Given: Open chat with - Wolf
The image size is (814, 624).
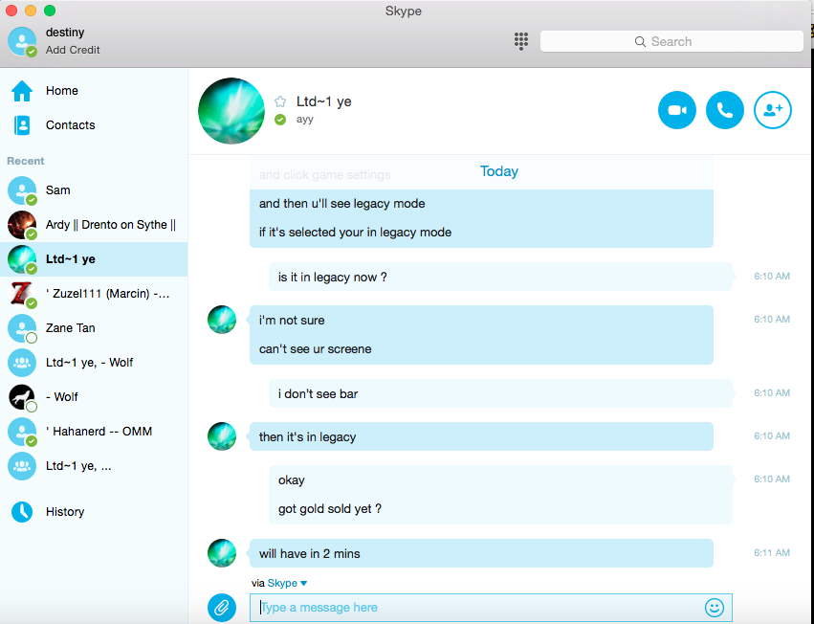Looking at the screenshot, I should pyautogui.click(x=94, y=397).
